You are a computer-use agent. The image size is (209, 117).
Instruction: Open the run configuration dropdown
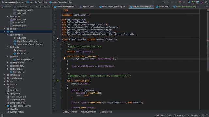pos(160,2)
